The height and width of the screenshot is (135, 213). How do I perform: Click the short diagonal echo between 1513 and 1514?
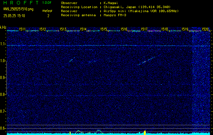pos(72,60)
